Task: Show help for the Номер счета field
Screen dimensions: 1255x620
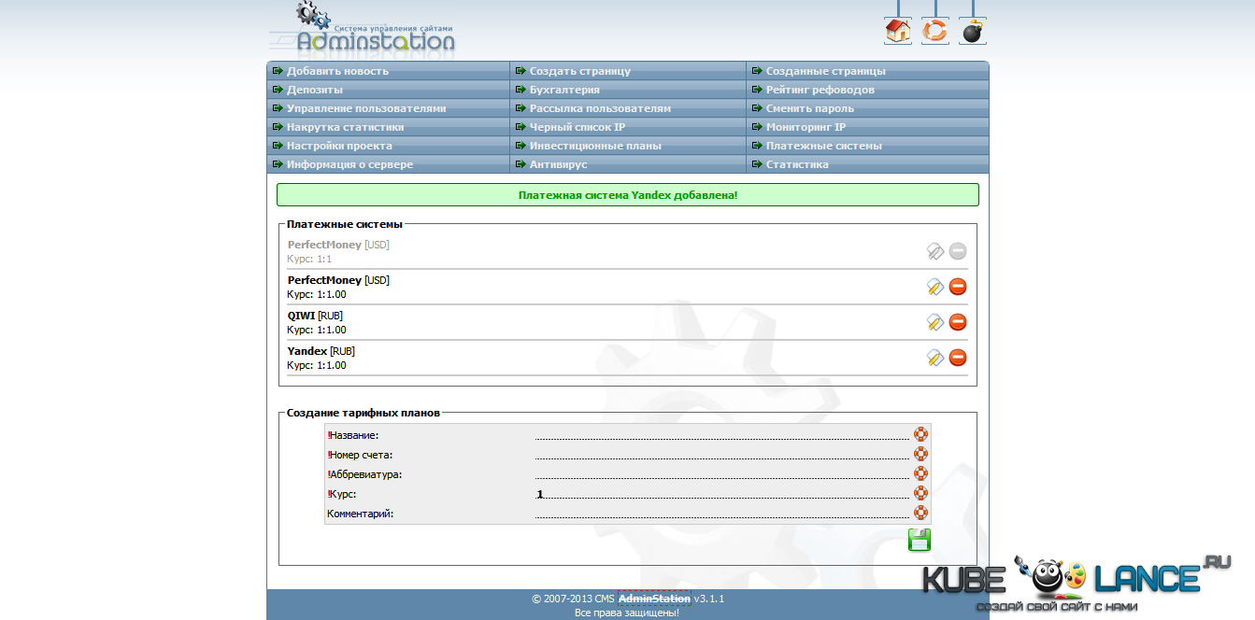Action: (920, 454)
